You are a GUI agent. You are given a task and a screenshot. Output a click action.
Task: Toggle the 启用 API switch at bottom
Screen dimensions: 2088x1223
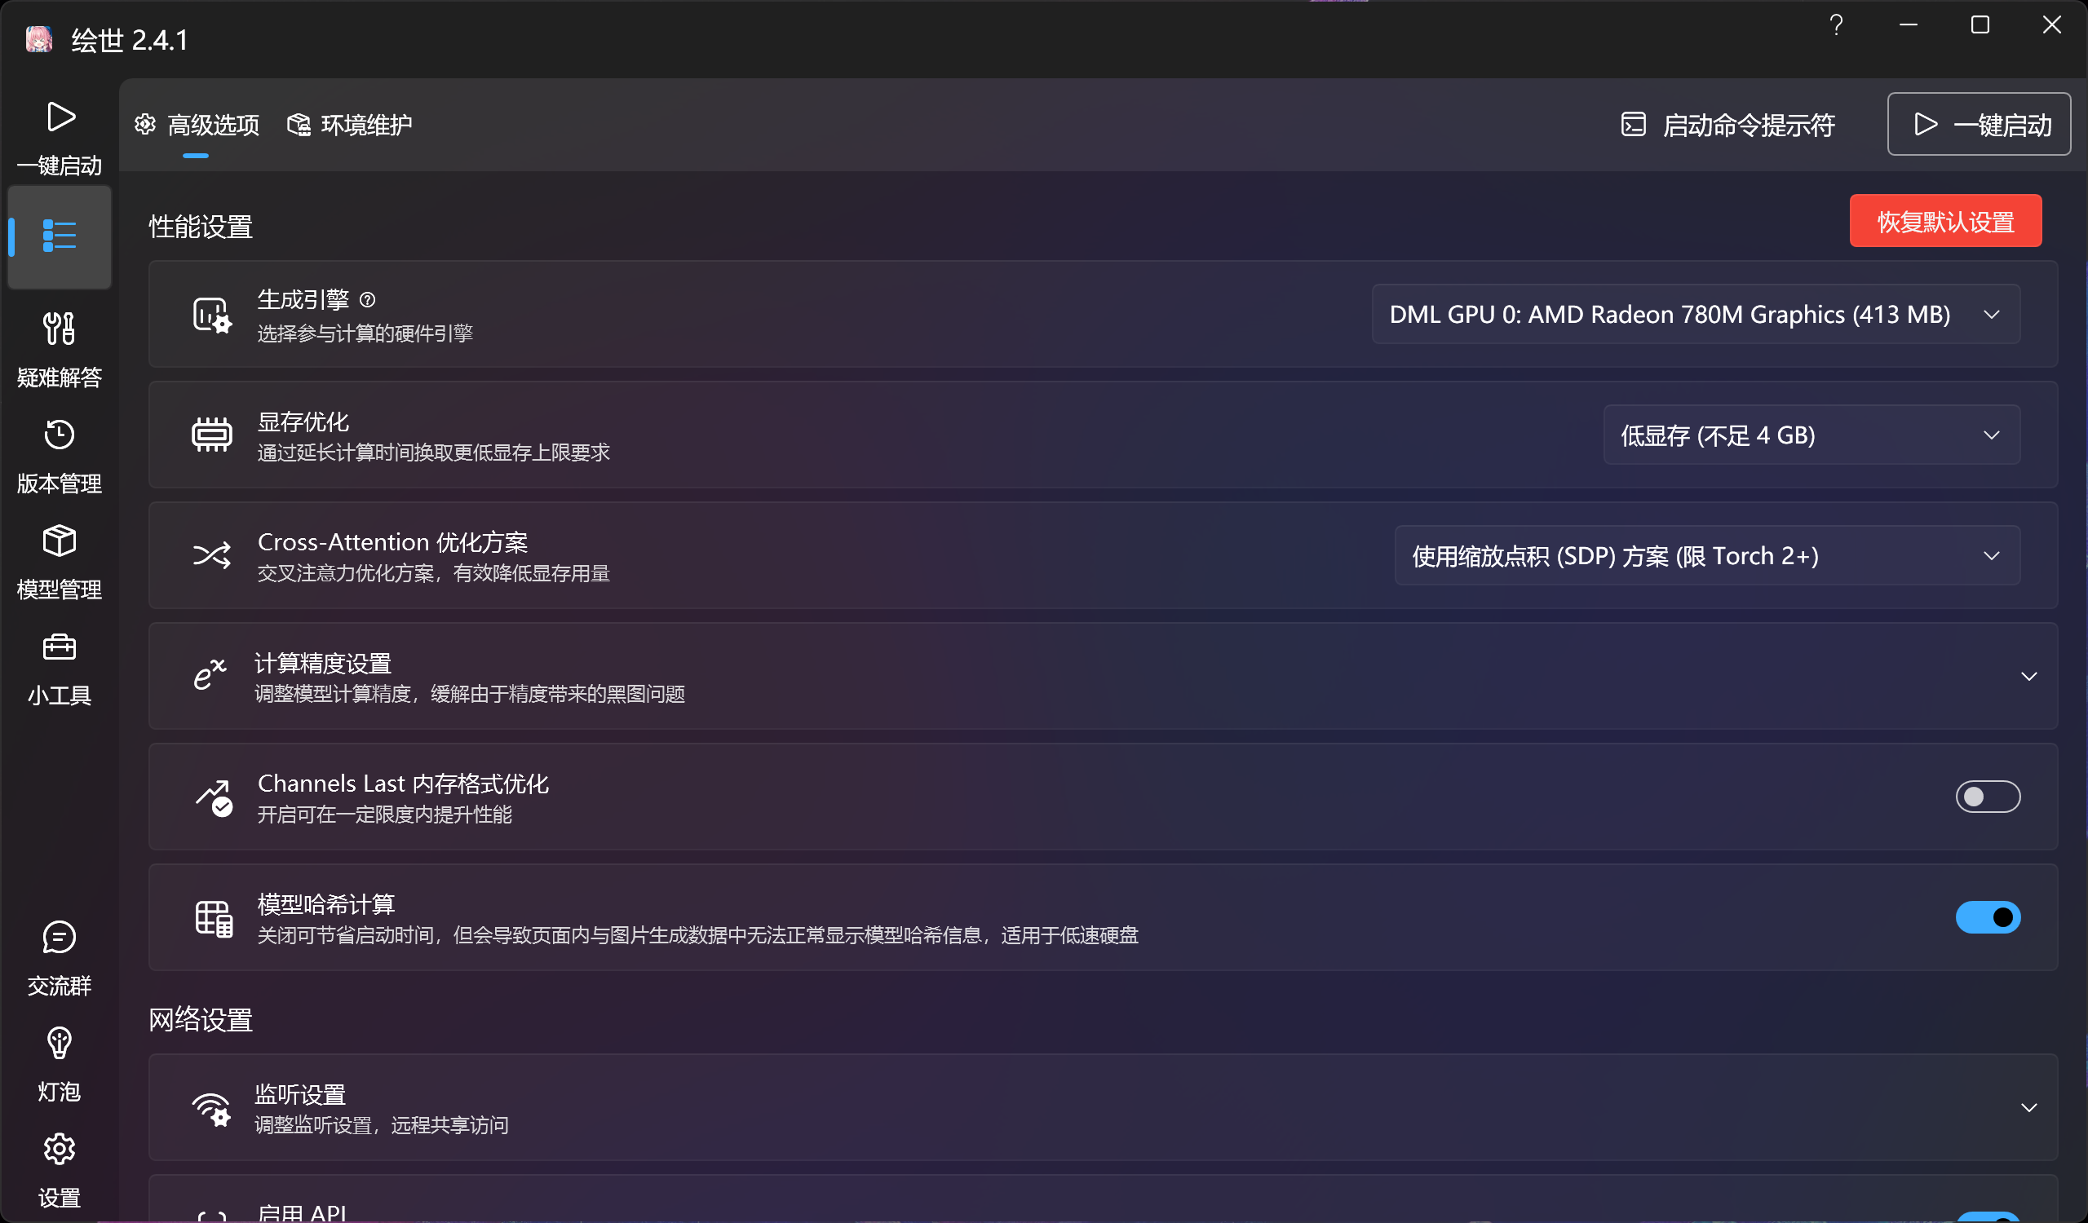1987,1216
